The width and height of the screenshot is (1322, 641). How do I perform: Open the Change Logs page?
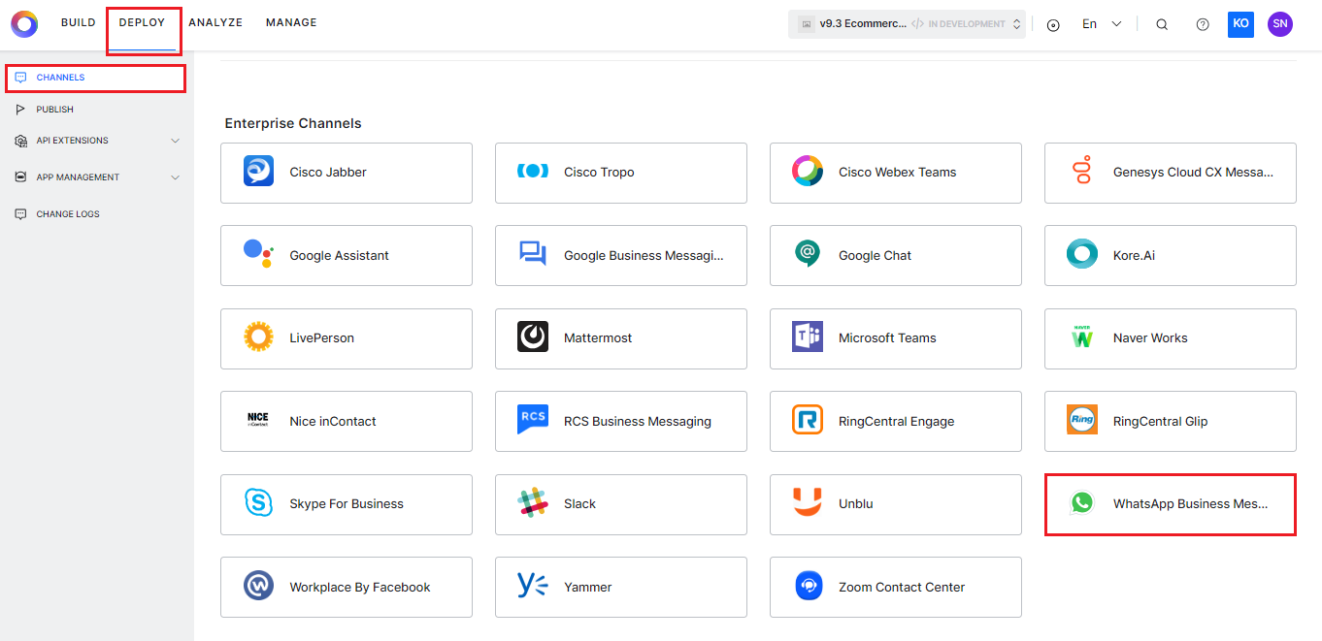tap(68, 213)
